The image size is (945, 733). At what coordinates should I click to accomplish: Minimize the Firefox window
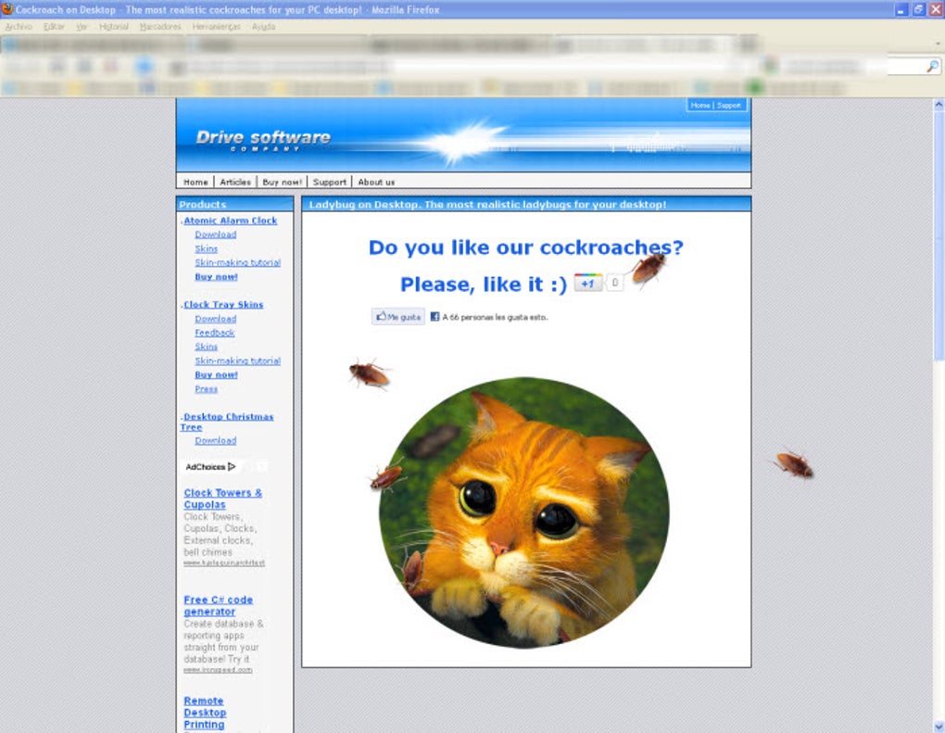pyautogui.click(x=901, y=9)
